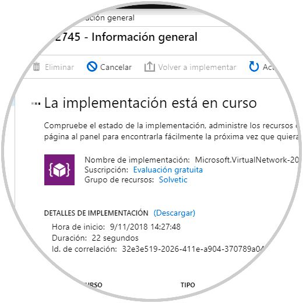Screen dimensions: 303x303
Task: Select the Microsoft.VirtualNetwork deployment name text
Action: [246, 160]
